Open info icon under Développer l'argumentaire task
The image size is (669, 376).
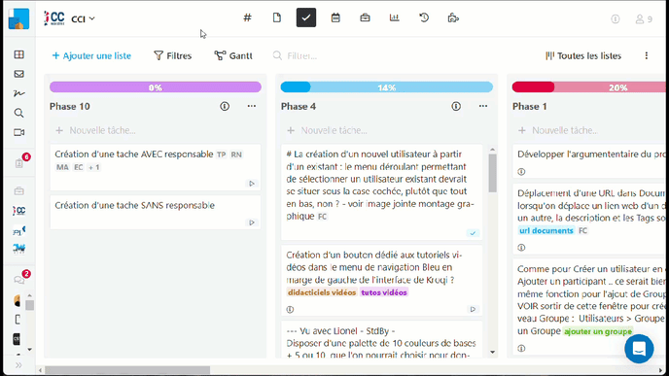pyautogui.click(x=521, y=172)
